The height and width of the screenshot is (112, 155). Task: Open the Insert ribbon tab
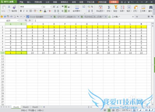29,2
